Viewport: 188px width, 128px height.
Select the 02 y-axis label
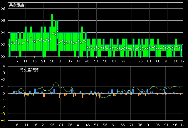[3, 45]
